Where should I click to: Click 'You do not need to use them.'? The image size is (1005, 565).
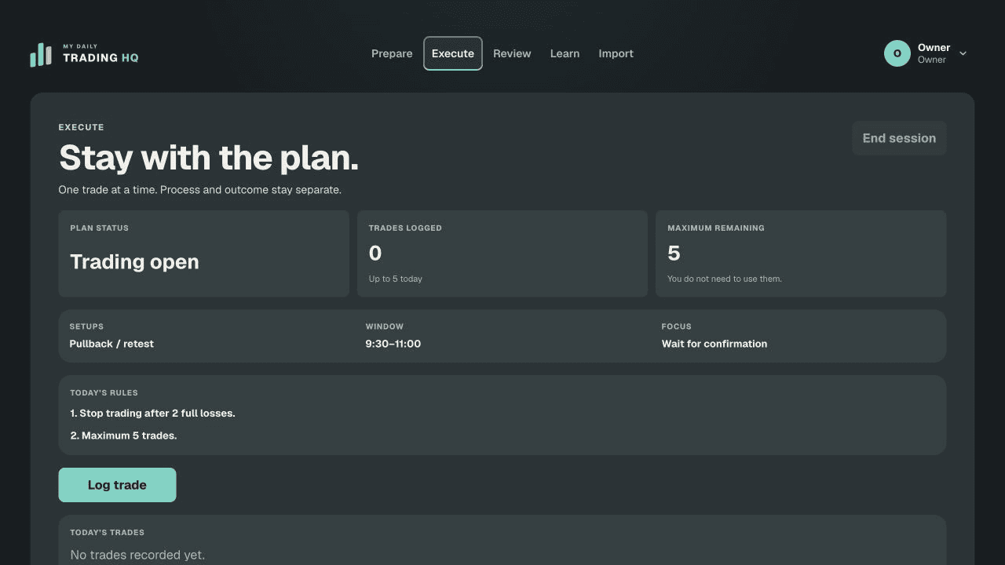725,279
